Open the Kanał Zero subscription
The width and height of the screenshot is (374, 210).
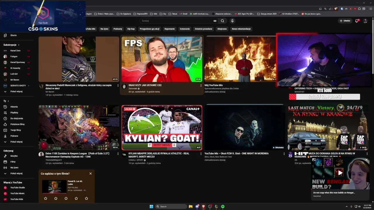point(15,51)
